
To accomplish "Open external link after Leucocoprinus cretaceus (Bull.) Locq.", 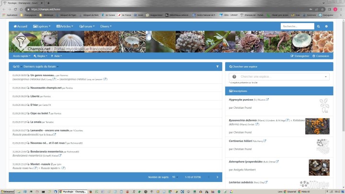I will 54,79.
